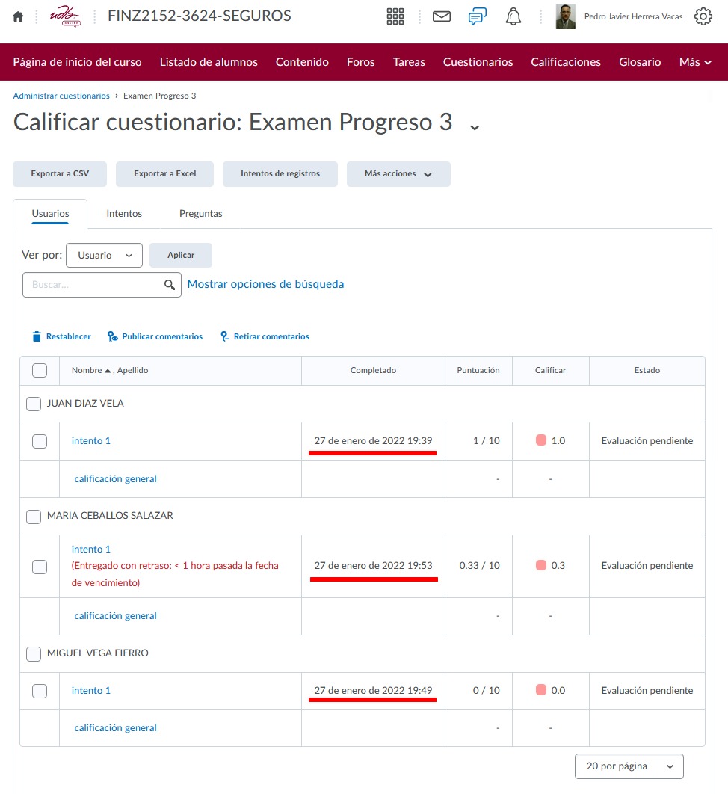The height and width of the screenshot is (794, 728).
Task: Click Mostrar opciones de búsqueda link
Action: [x=265, y=284]
